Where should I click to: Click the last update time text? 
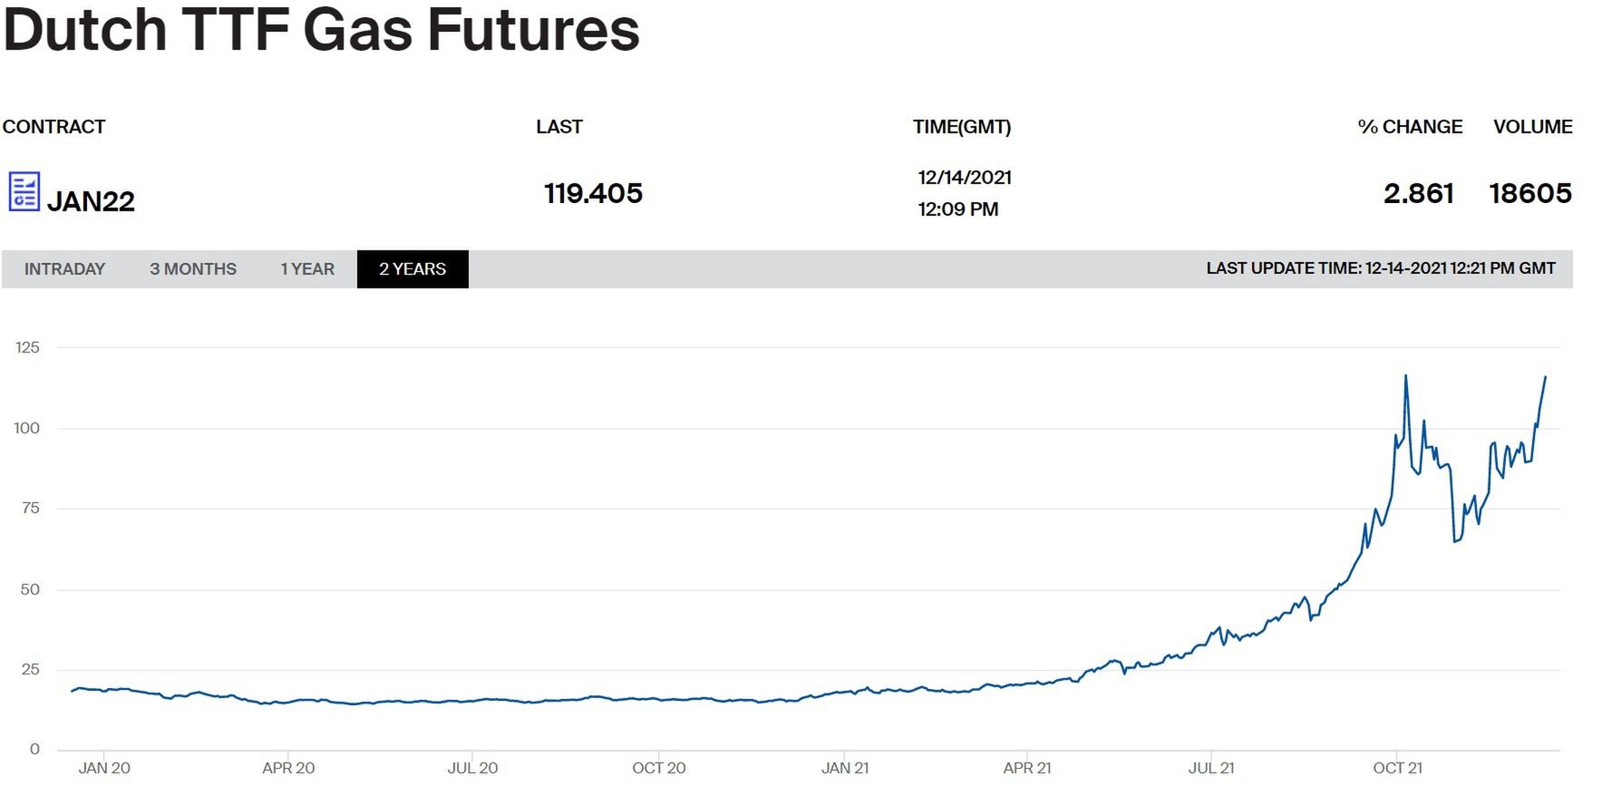pos(1380,268)
